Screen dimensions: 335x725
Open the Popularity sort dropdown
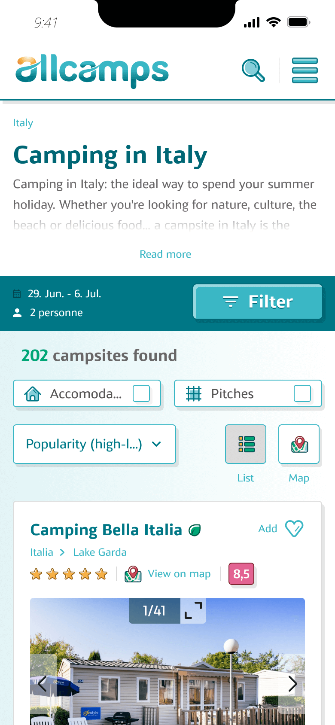(x=94, y=444)
